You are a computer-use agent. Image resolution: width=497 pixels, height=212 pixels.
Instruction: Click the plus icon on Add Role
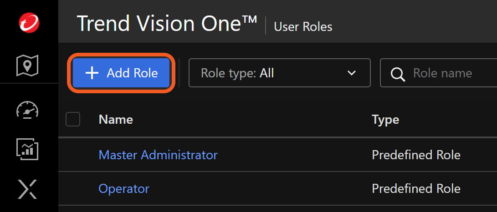[x=92, y=73]
